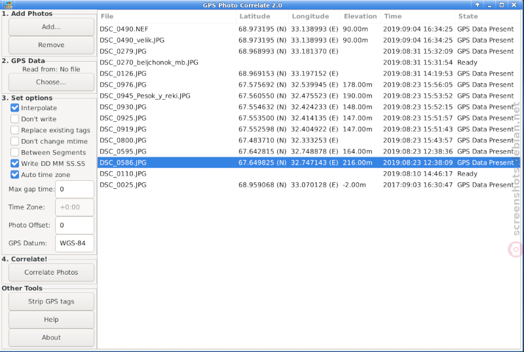Open the Help button
The width and height of the screenshot is (524, 352).
point(51,319)
